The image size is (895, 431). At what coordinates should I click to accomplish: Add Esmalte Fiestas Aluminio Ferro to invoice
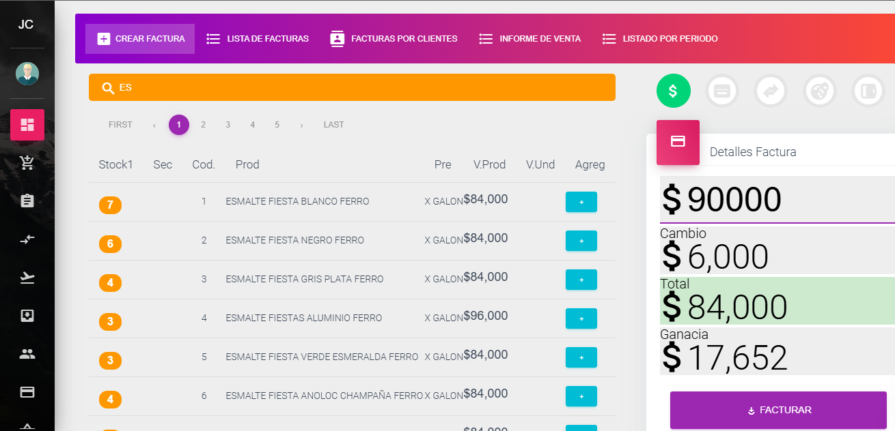coord(581,318)
